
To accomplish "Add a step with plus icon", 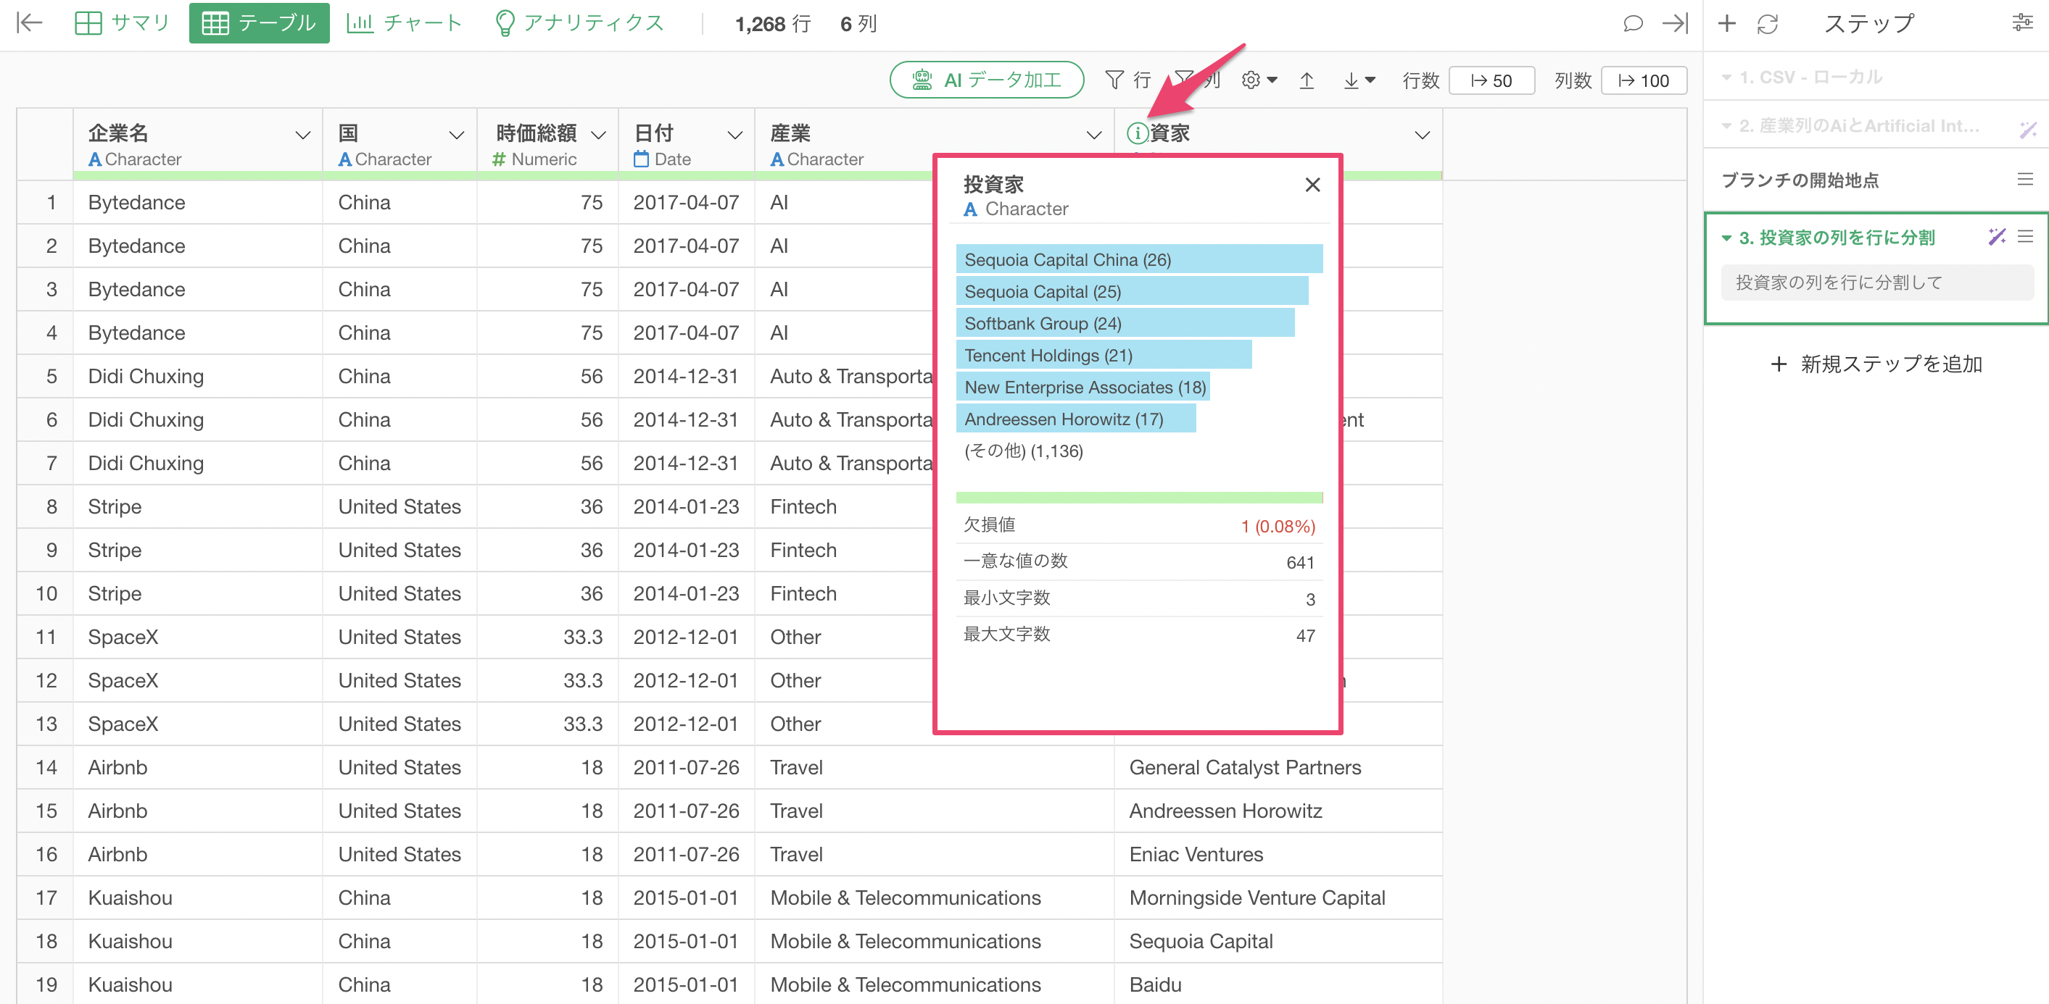I will point(1726,23).
